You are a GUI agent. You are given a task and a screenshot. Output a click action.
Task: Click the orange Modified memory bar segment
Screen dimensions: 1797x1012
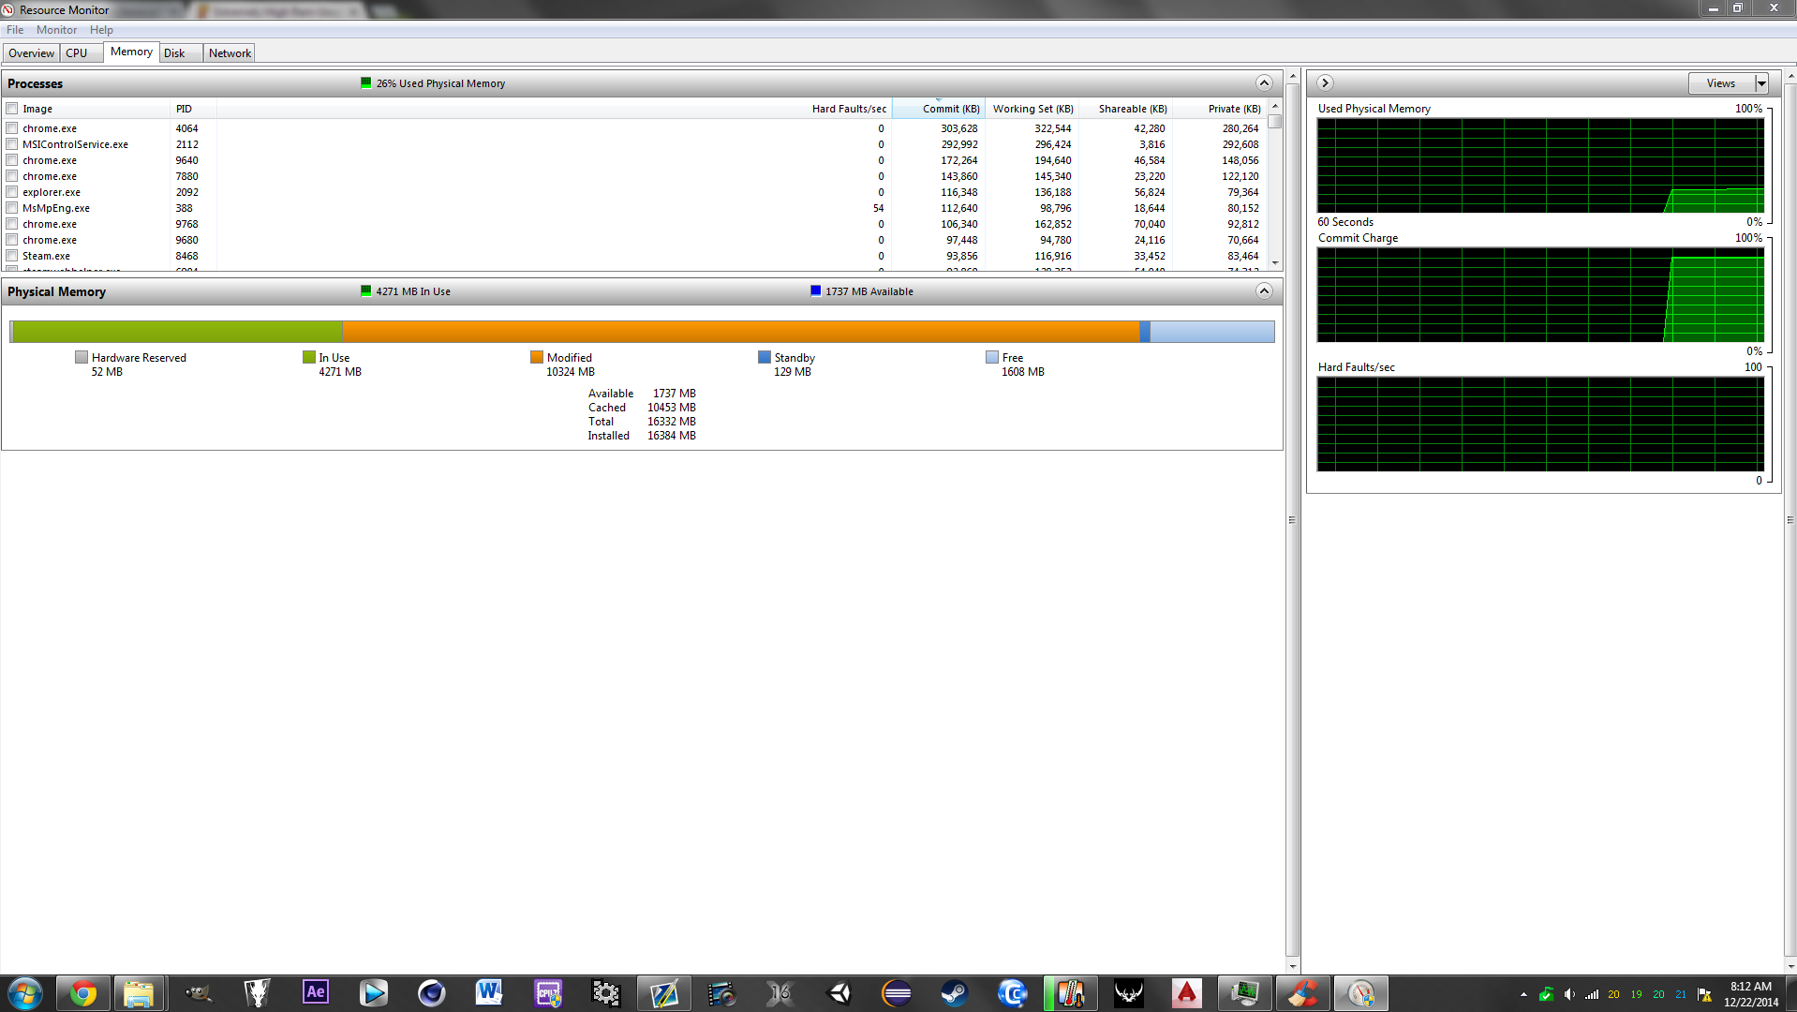[741, 332]
